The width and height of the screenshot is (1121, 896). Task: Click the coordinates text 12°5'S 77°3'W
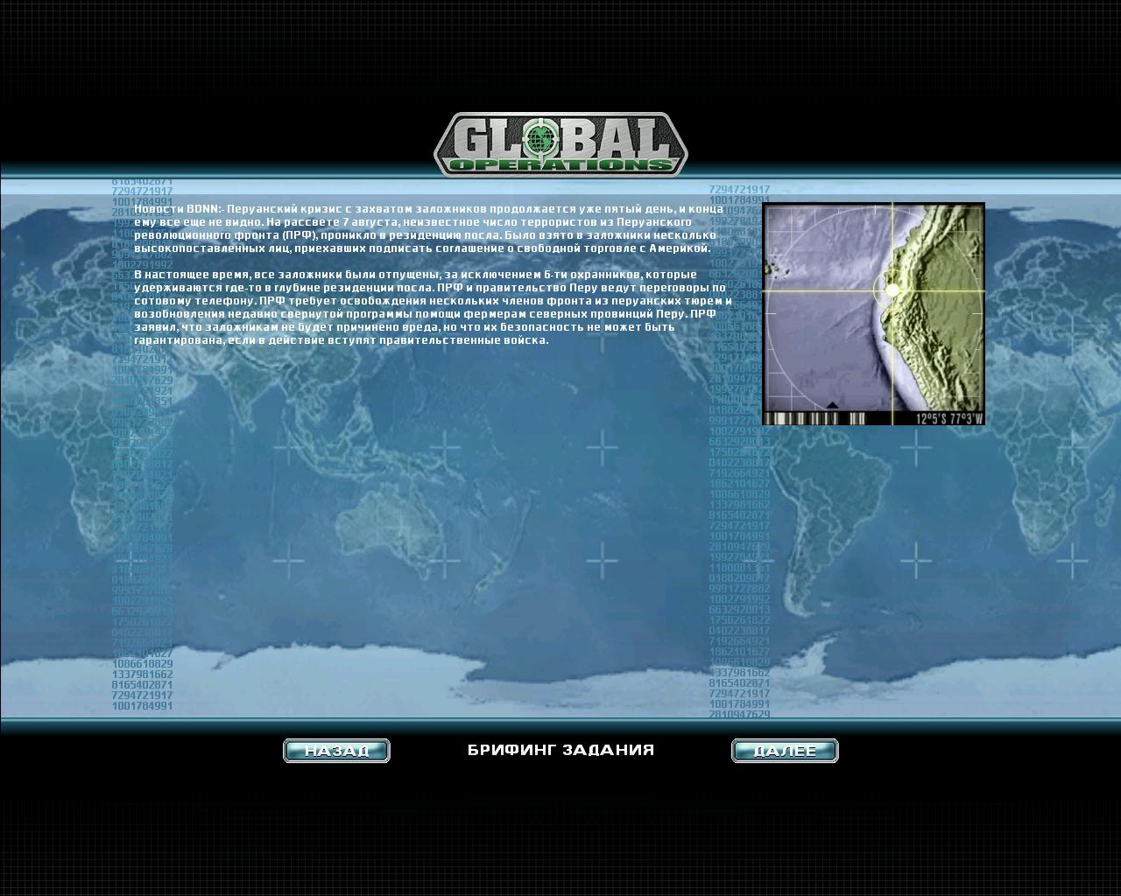click(x=949, y=418)
